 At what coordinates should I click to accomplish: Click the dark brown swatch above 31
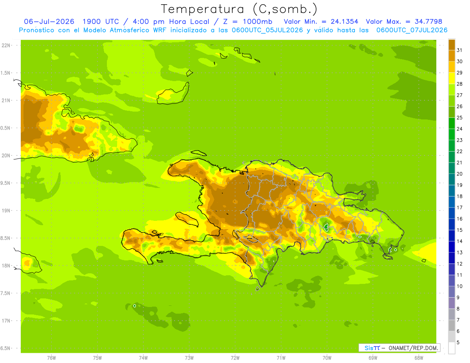point(452,45)
